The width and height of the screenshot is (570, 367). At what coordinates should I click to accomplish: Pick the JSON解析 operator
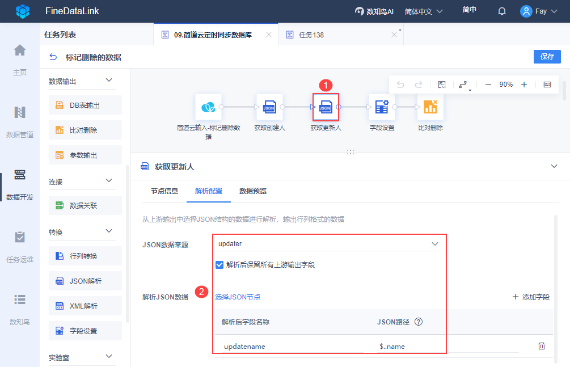(85, 281)
